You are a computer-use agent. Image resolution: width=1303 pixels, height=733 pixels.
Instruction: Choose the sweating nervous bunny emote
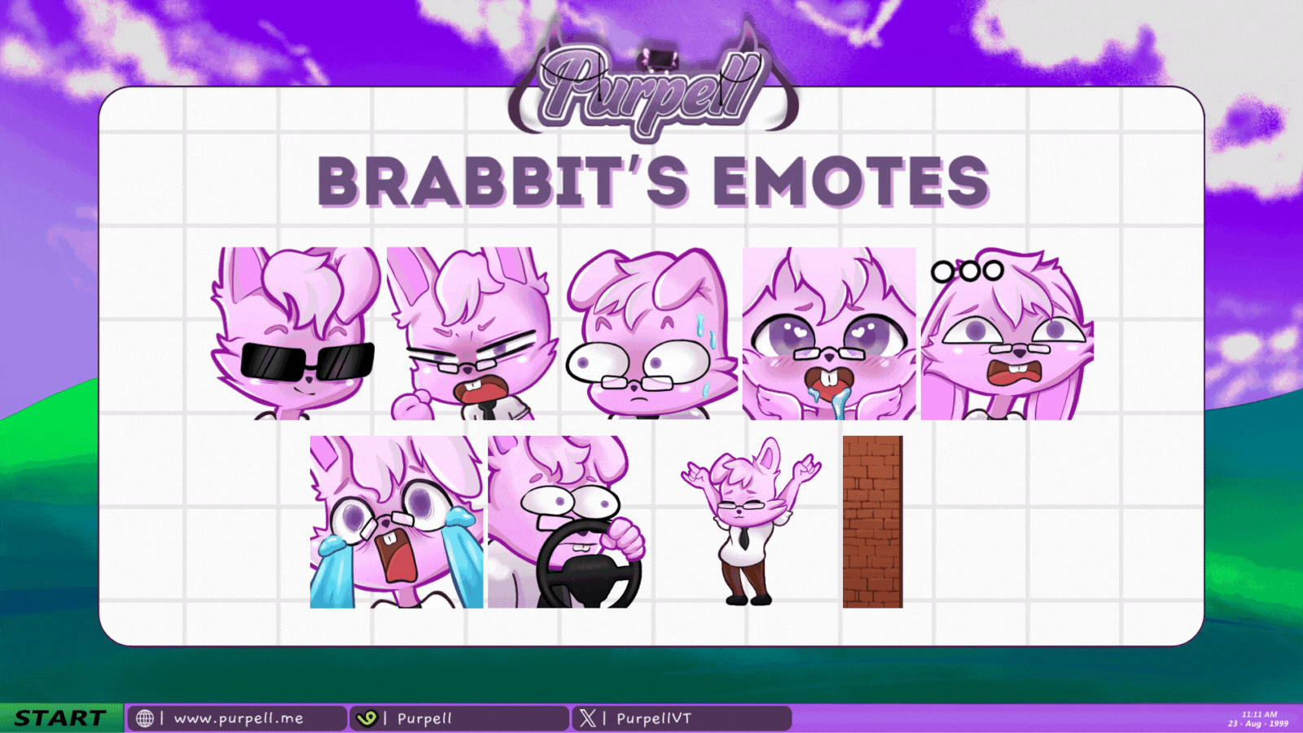click(650, 334)
